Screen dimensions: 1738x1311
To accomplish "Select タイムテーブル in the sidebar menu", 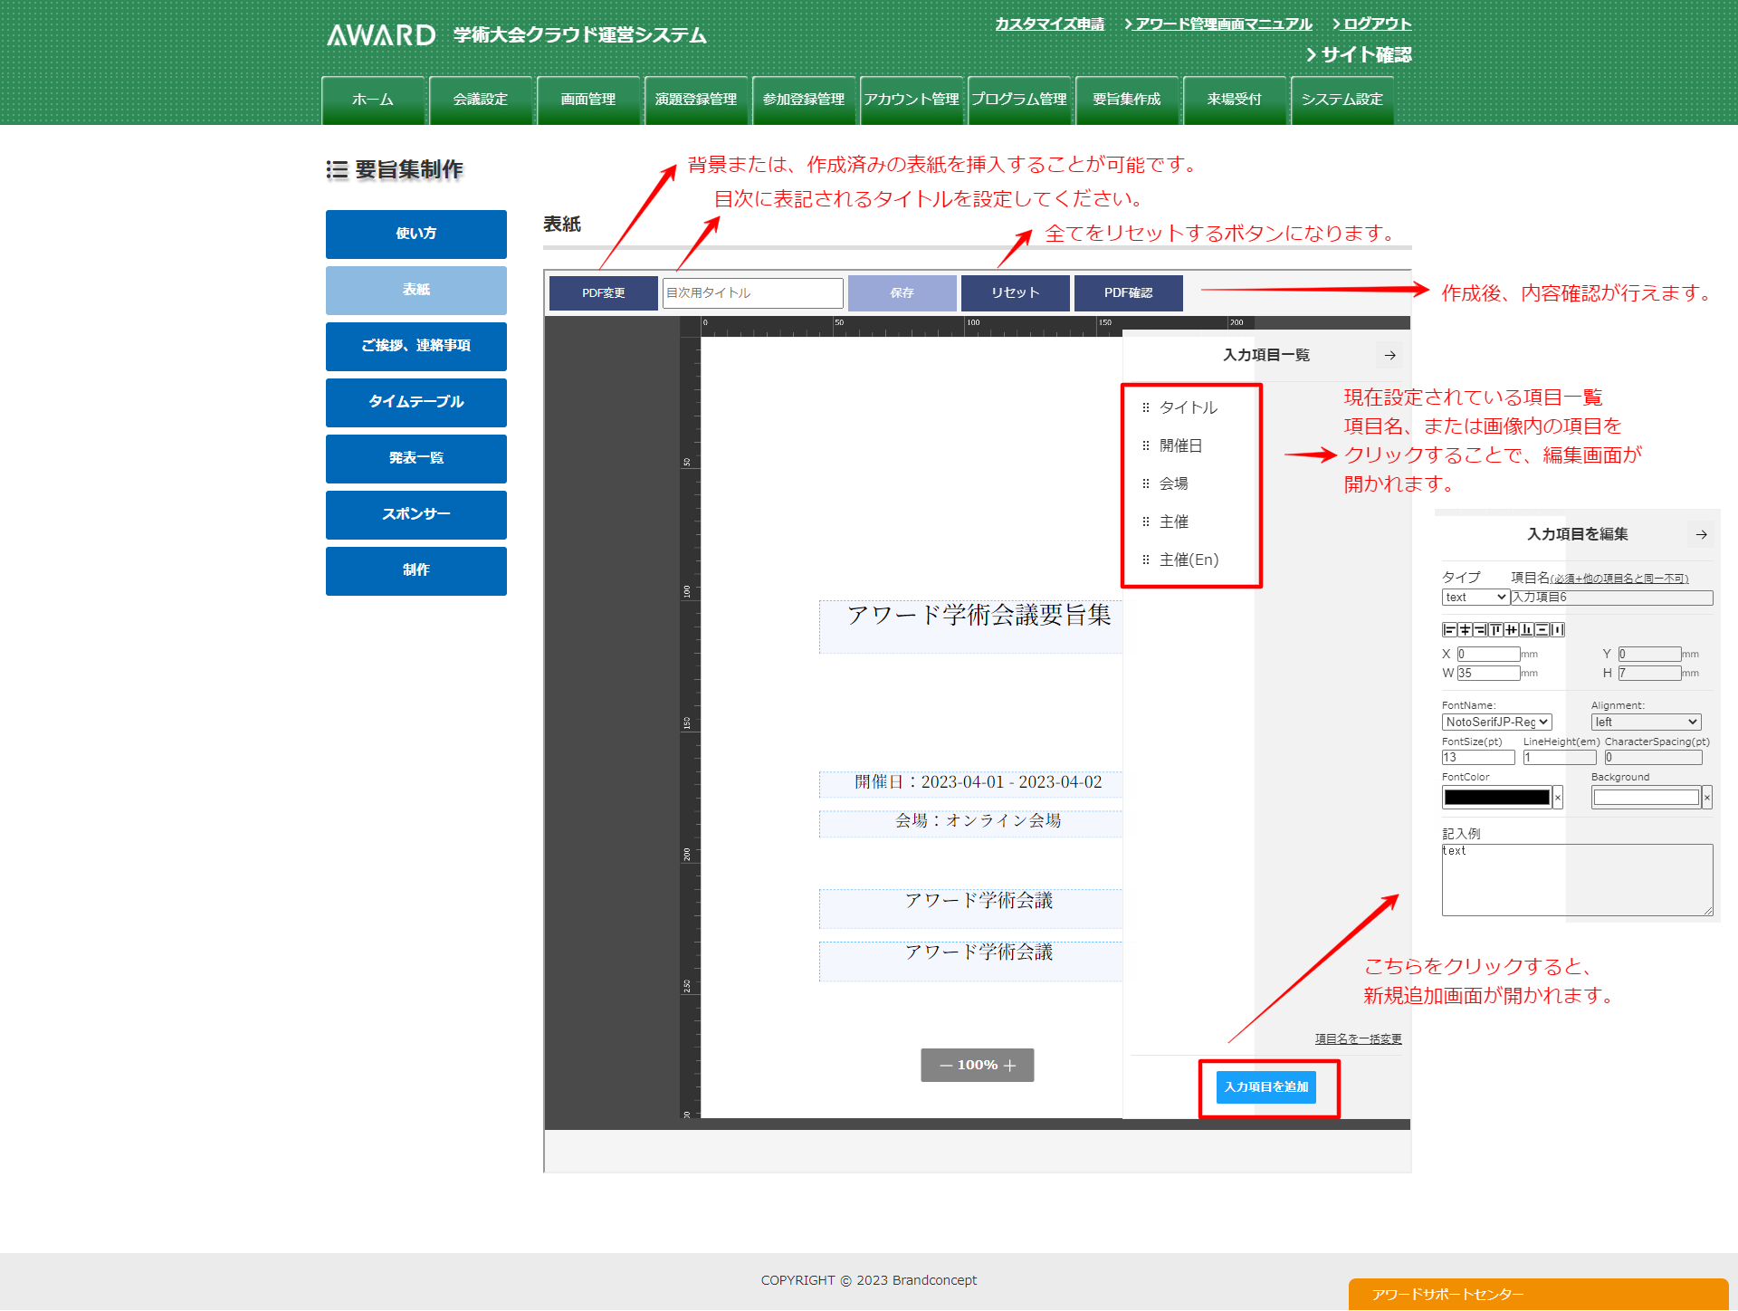I will tap(415, 402).
